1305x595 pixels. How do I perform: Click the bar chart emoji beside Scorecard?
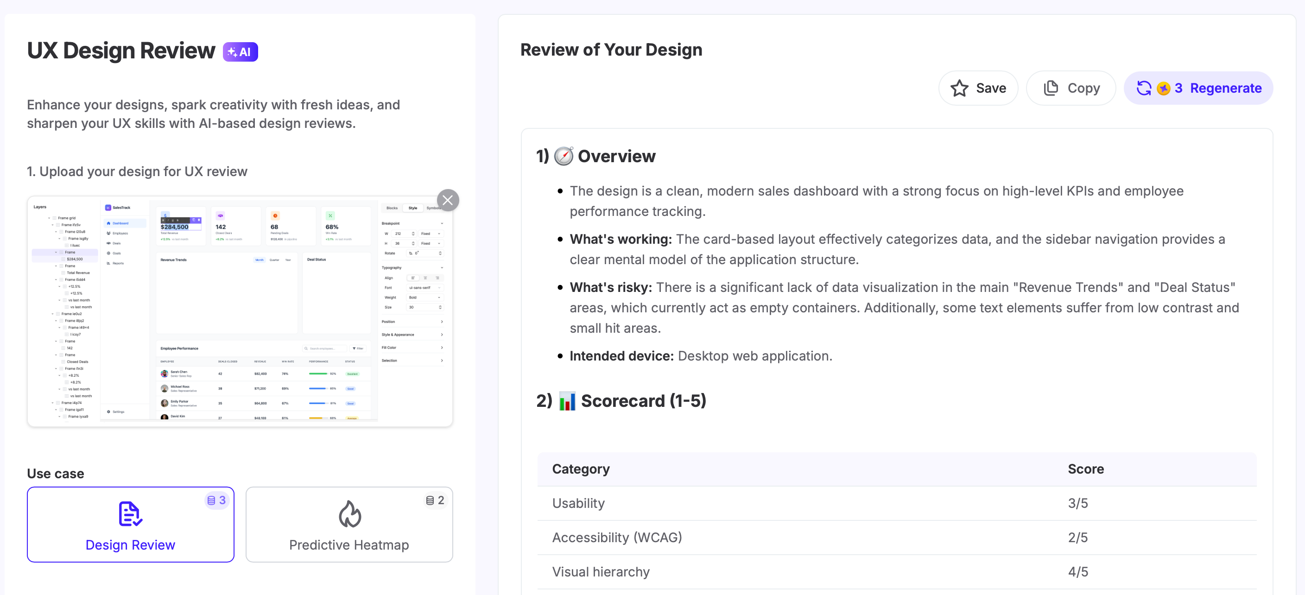click(x=567, y=400)
